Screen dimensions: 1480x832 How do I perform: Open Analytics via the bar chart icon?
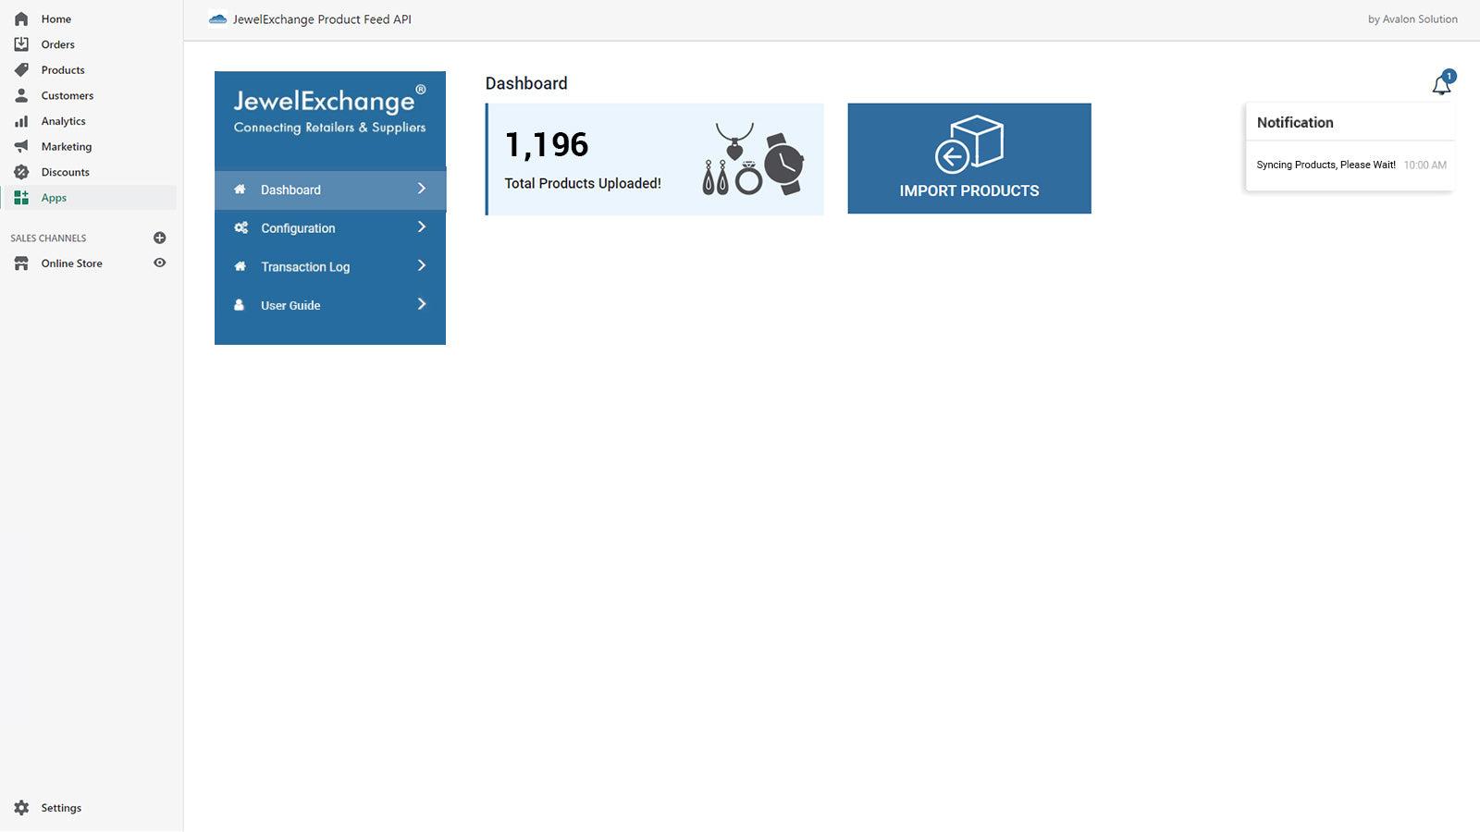pyautogui.click(x=20, y=120)
